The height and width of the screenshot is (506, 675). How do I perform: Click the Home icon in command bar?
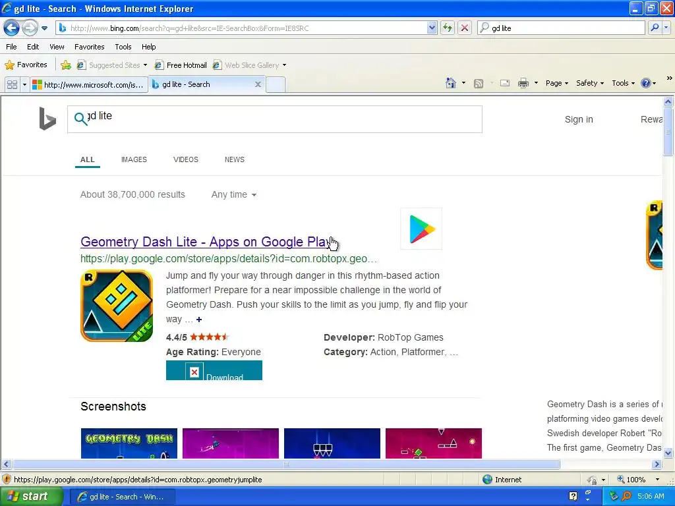click(x=451, y=83)
